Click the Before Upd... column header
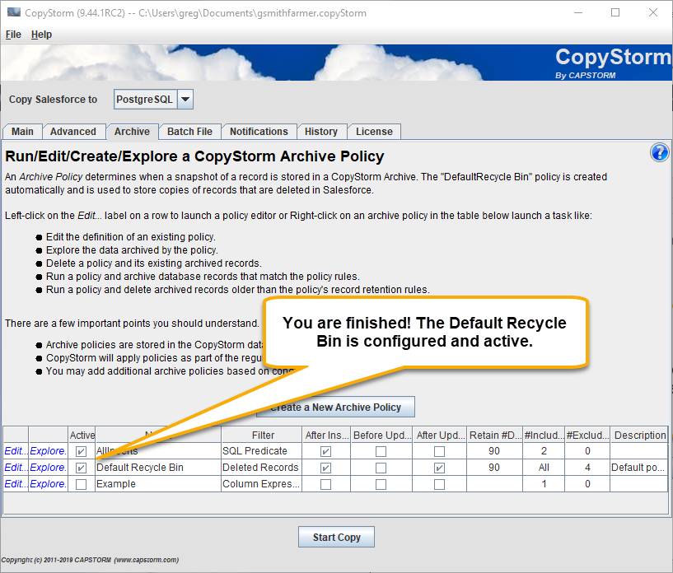The height and width of the screenshot is (573, 673). coord(382,435)
